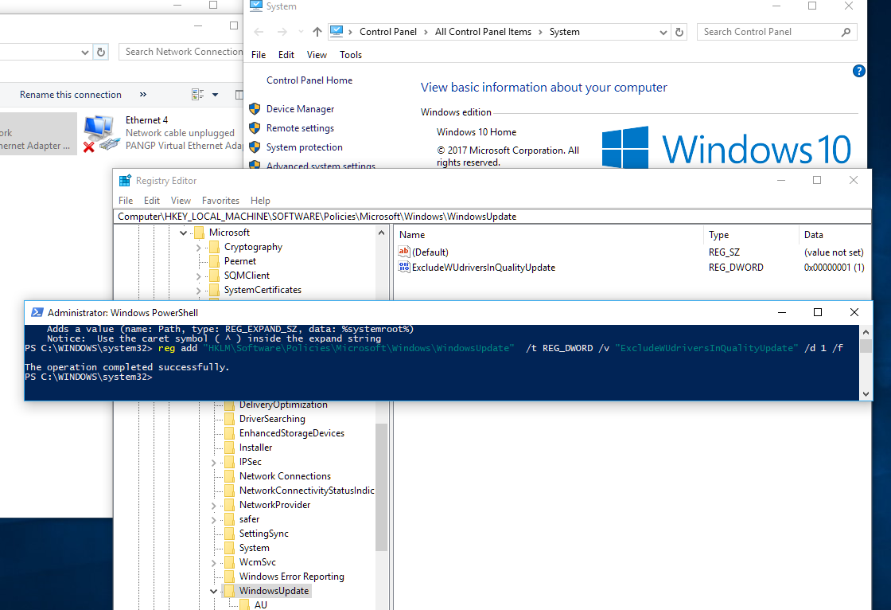This screenshot has height=610, width=891.
Task: Click the search magnifier in Control Panel
Action: pyautogui.click(x=846, y=32)
